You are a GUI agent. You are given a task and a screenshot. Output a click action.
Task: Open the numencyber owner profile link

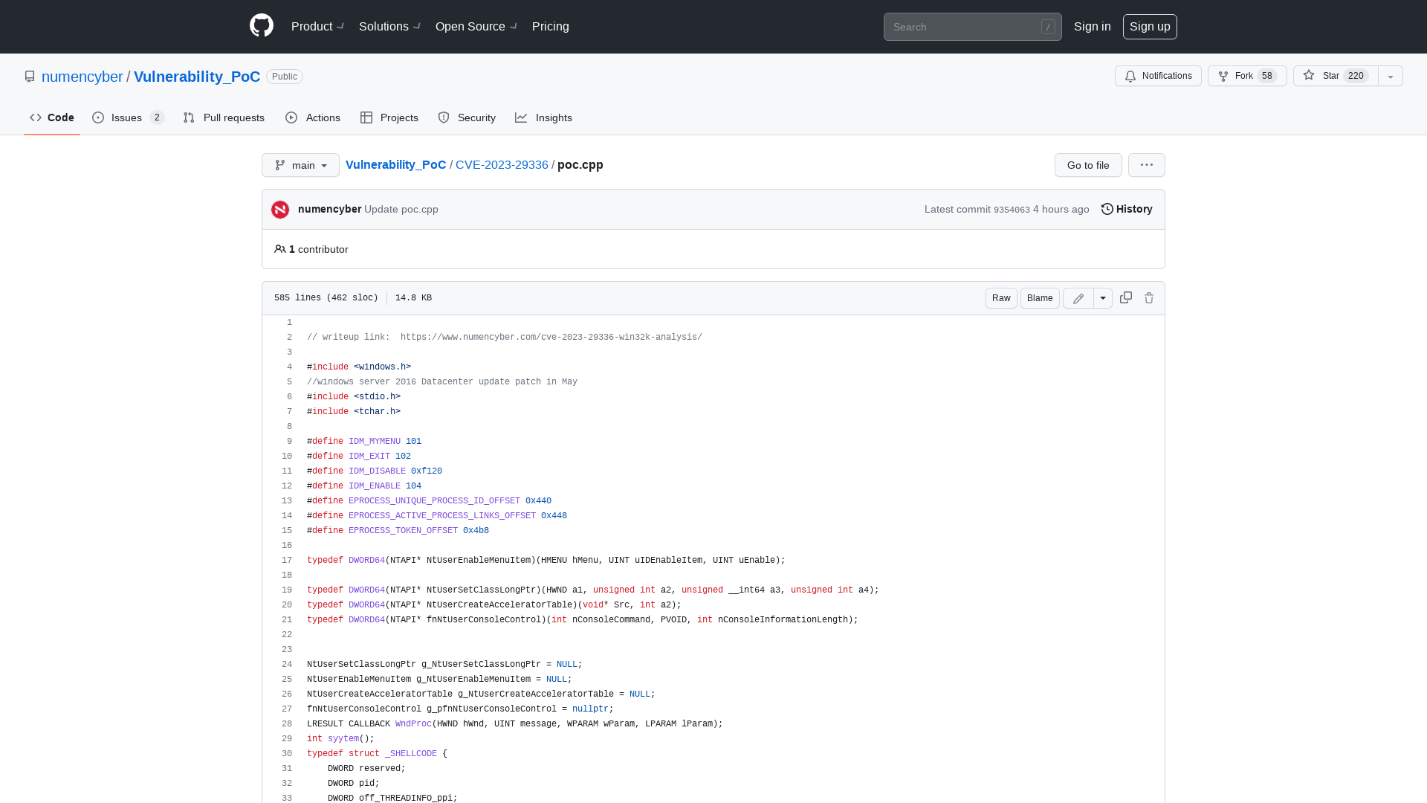(x=82, y=77)
